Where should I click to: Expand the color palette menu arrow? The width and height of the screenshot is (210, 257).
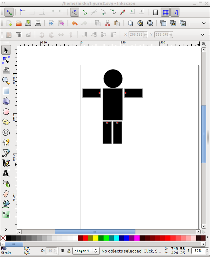click(208, 237)
